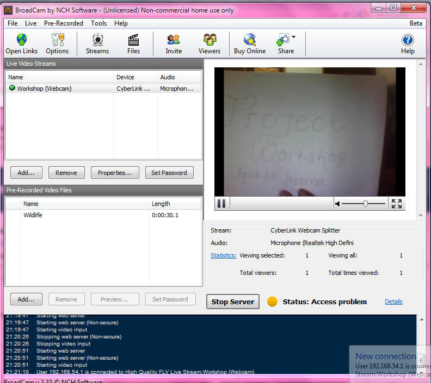This screenshot has width=431, height=383.
Task: Click preview panel scroll down arrow
Action: click(421, 215)
